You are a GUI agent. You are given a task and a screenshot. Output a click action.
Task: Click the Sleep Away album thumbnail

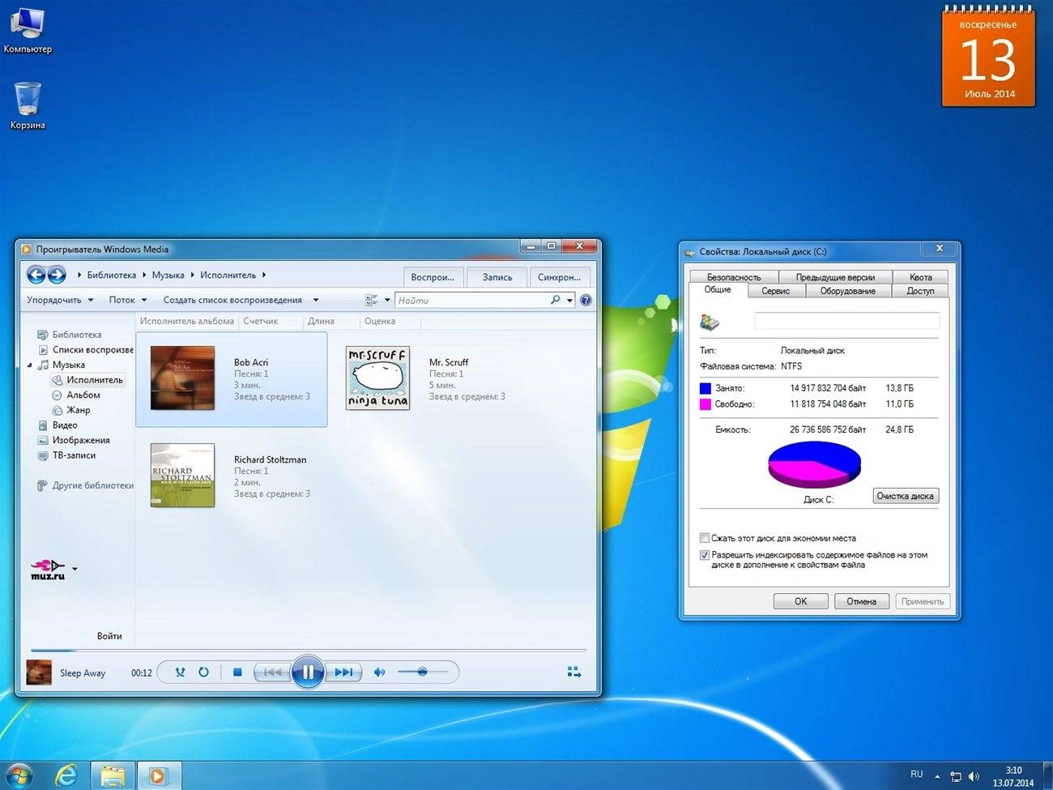(x=39, y=673)
